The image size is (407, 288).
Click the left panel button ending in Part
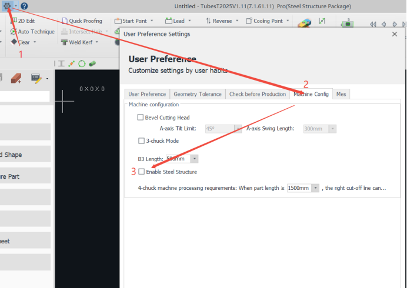click(x=25, y=176)
